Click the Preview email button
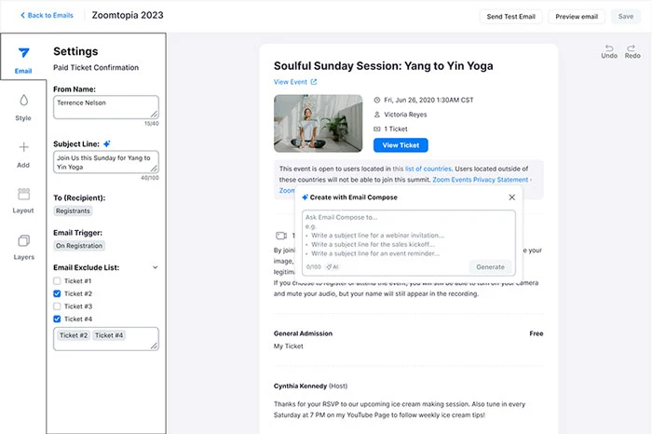 577,17
